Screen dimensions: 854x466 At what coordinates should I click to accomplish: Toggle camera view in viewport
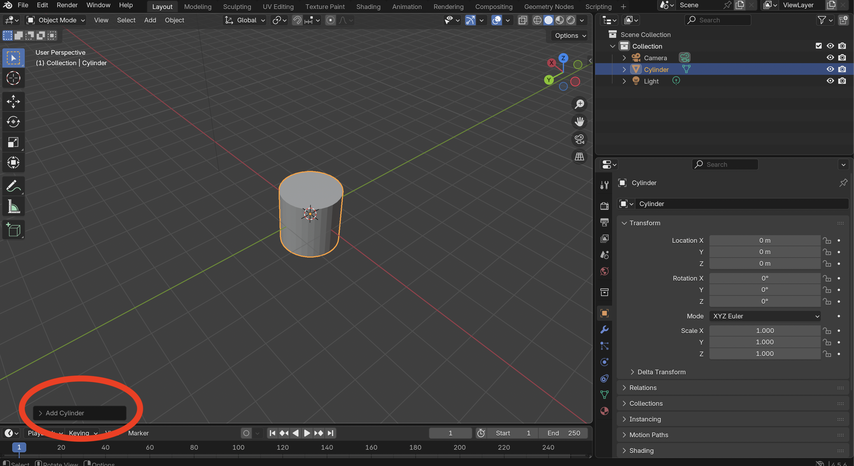[x=579, y=139]
